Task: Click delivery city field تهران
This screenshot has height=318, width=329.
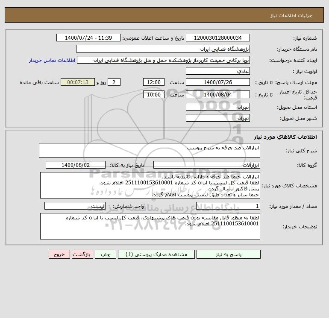Action: tap(218, 118)
